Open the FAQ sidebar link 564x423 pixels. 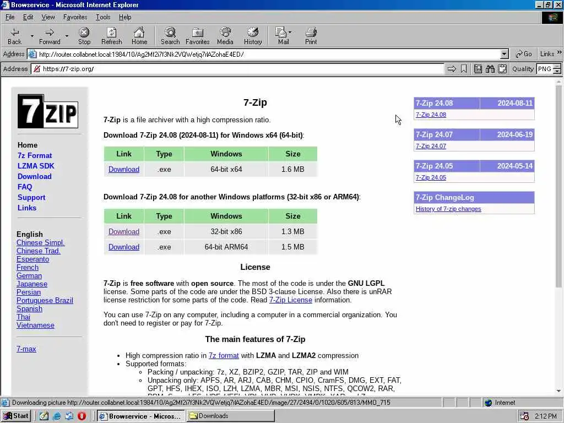coord(25,187)
